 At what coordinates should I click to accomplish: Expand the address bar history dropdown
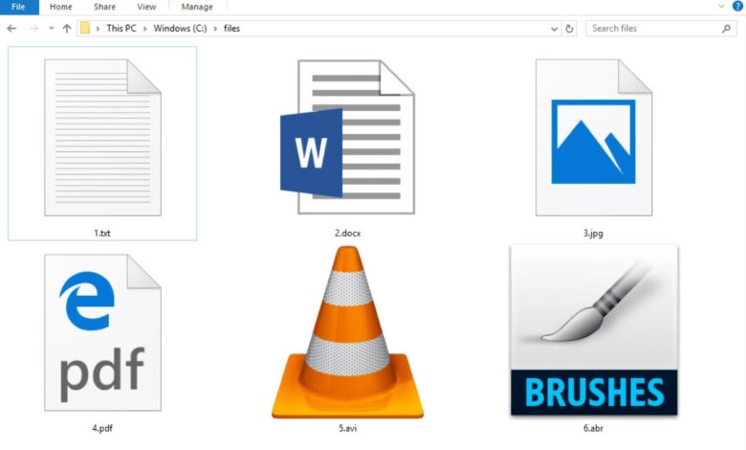pos(555,29)
